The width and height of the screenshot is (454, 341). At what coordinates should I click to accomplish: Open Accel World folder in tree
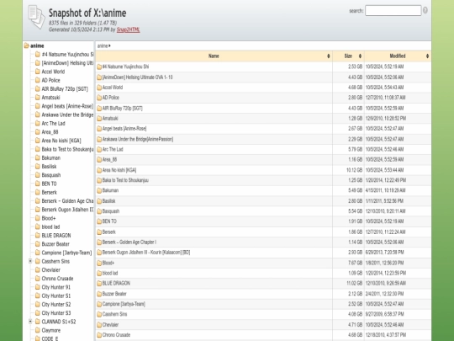point(53,72)
